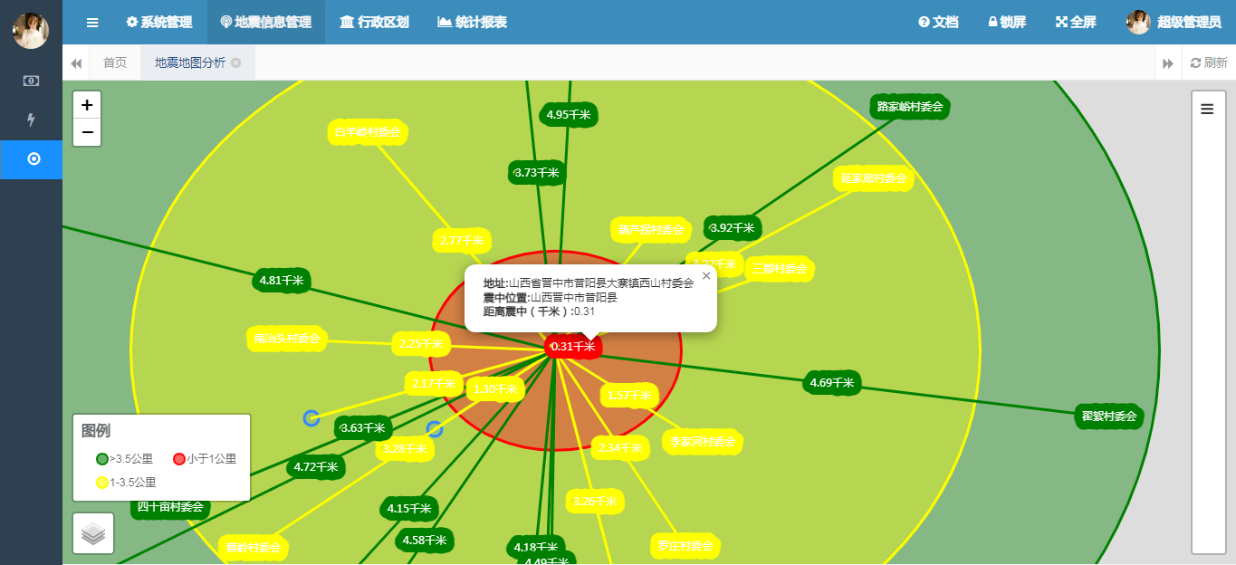This screenshot has height=565, width=1236.
Task: Click the sidebar user avatar
Action: point(31,31)
